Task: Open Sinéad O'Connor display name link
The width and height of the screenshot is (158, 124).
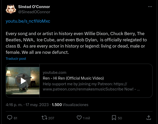Action: coord(34,7)
